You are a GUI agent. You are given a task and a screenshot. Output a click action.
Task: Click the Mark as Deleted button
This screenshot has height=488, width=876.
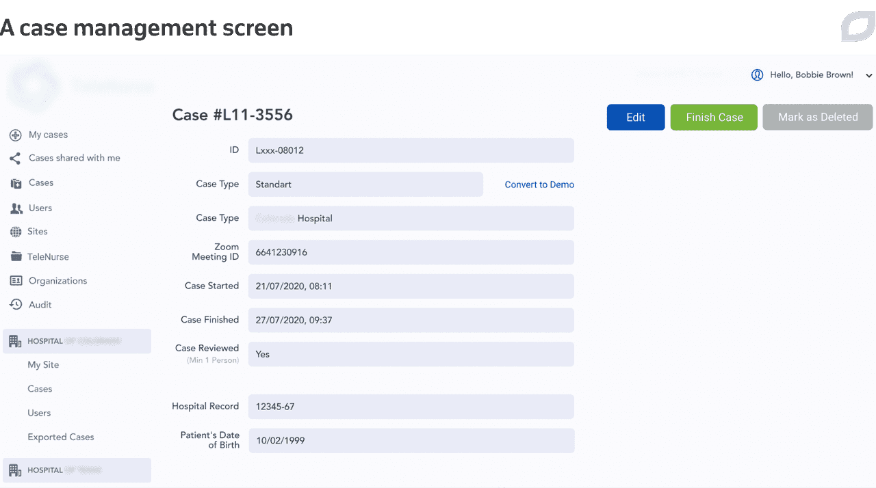tap(817, 117)
